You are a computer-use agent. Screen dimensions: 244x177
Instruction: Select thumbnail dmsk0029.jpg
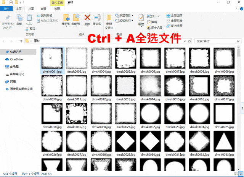pyautogui.click(x=126, y=141)
